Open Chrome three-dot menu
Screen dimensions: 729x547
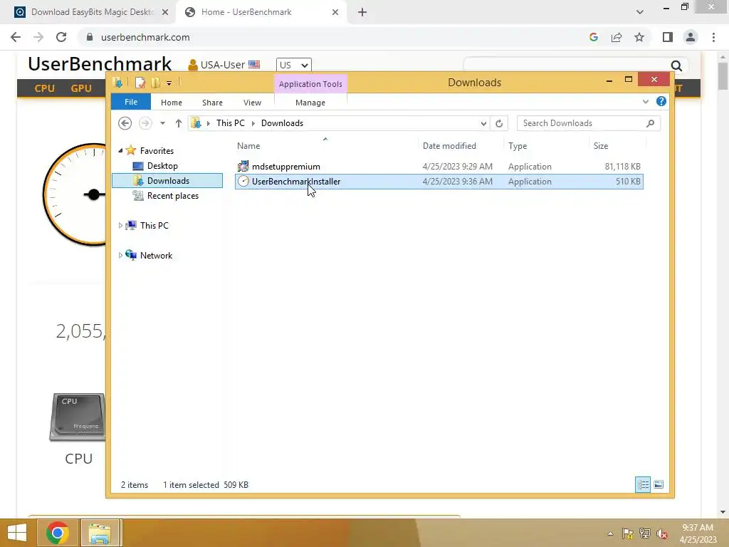[x=713, y=37]
